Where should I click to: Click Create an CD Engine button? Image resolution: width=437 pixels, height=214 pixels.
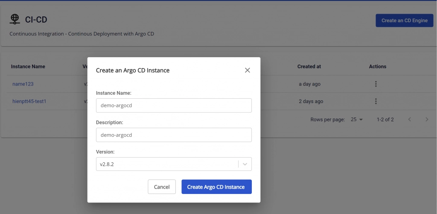pyautogui.click(x=405, y=21)
